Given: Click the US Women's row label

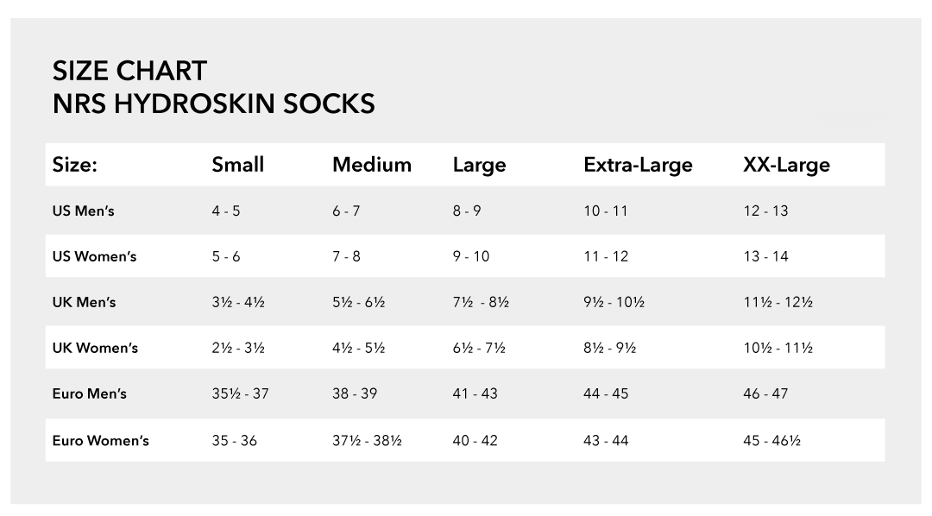Looking at the screenshot, I should (95, 257).
